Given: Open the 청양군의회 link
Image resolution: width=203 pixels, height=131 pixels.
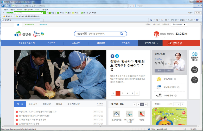Looking at the screenshot, I should point(168,79).
